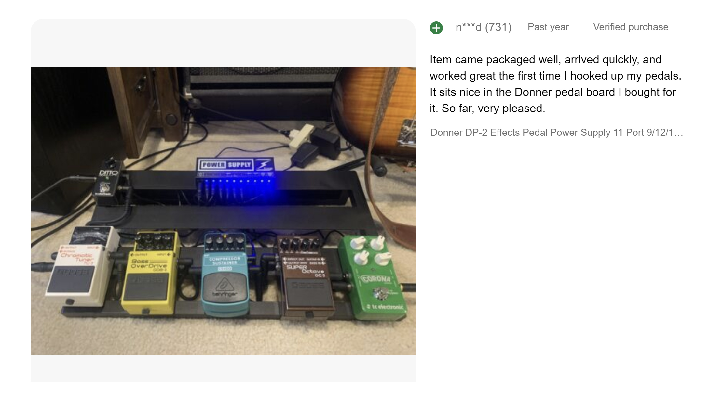The width and height of the screenshot is (709, 396).
Task: Select the "Past year" review date label
Action: pyautogui.click(x=548, y=27)
